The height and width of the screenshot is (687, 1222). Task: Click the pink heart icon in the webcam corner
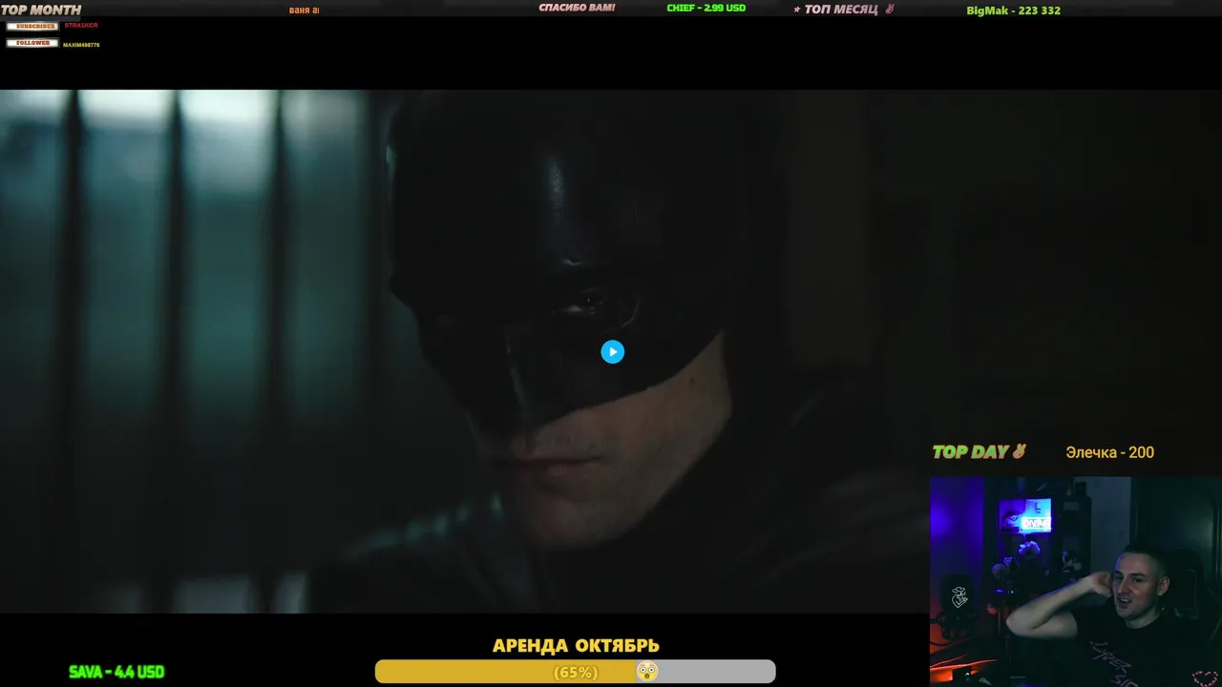[x=1205, y=678]
